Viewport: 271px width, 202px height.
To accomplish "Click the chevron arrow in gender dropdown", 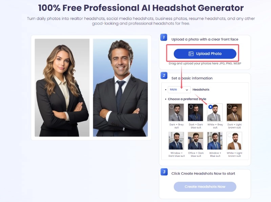I will 187,90.
